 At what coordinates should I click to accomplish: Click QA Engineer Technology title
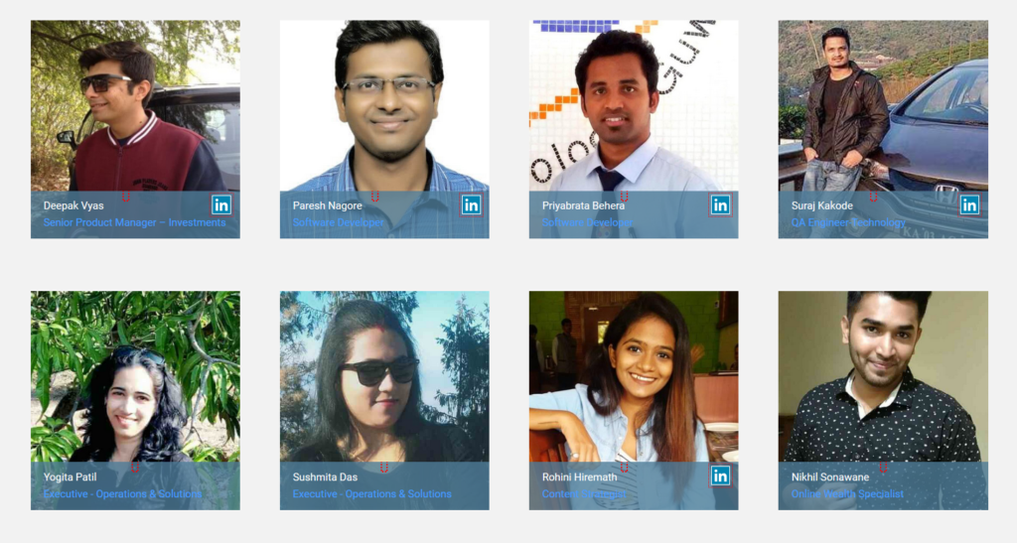pos(848,222)
